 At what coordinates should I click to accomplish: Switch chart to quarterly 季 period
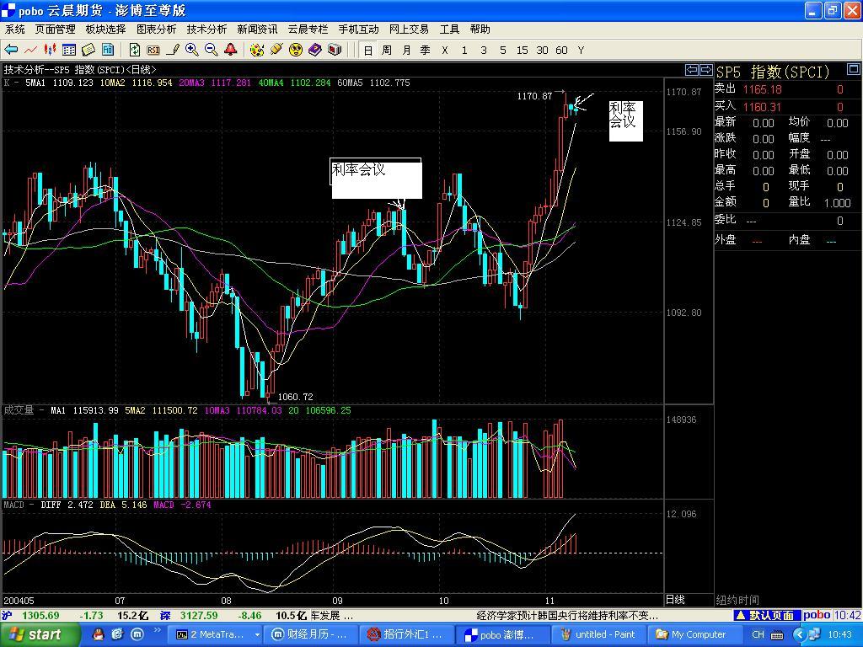(426, 50)
